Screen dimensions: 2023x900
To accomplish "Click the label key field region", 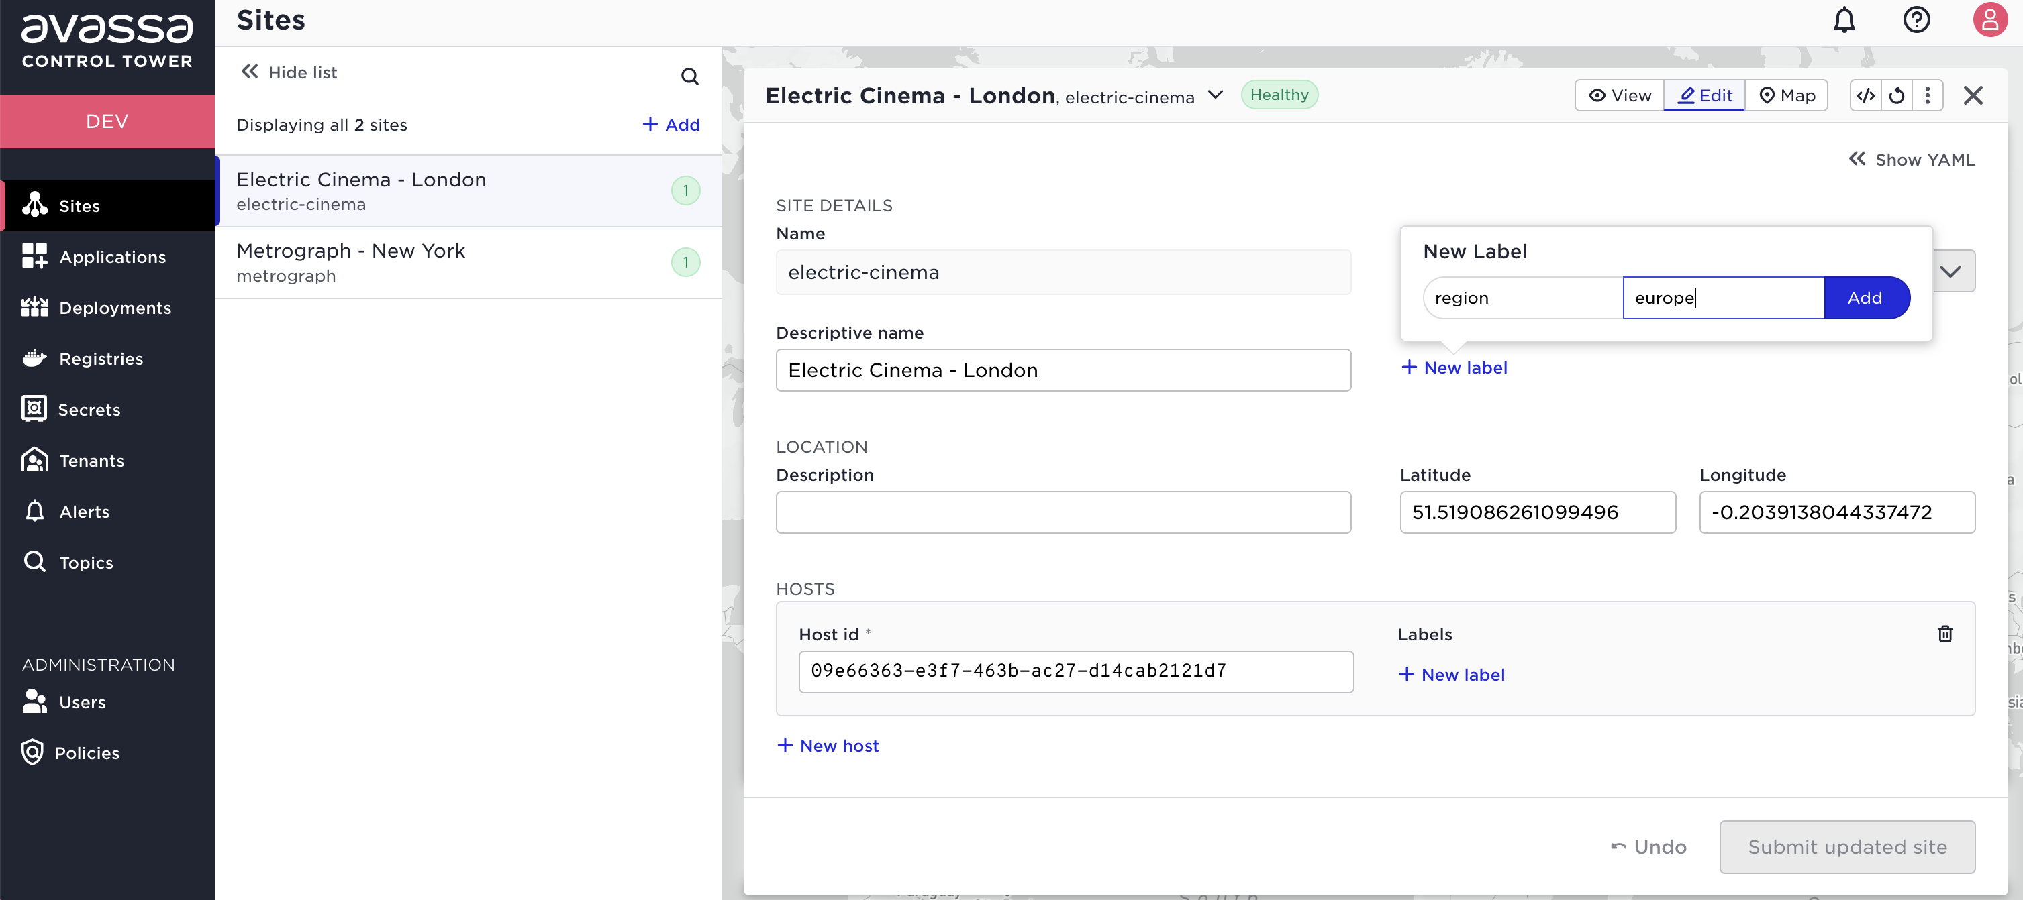I will pos(1523,298).
